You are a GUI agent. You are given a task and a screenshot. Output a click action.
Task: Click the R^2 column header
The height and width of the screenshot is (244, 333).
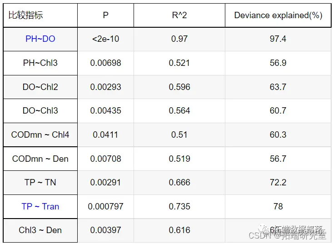coord(179,15)
